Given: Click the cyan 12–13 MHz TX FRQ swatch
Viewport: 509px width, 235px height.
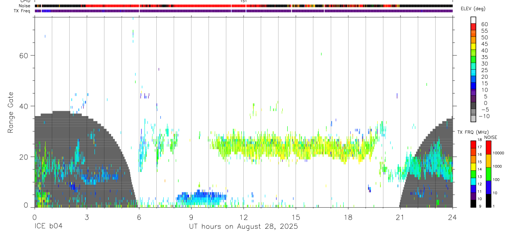Looking at the screenshot, I should point(473,181).
